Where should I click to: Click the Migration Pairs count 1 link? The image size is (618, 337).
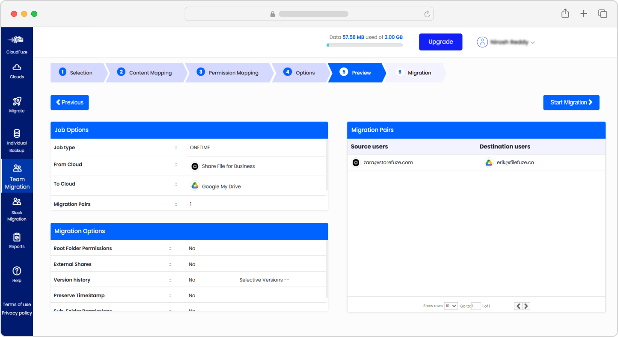pyautogui.click(x=191, y=204)
